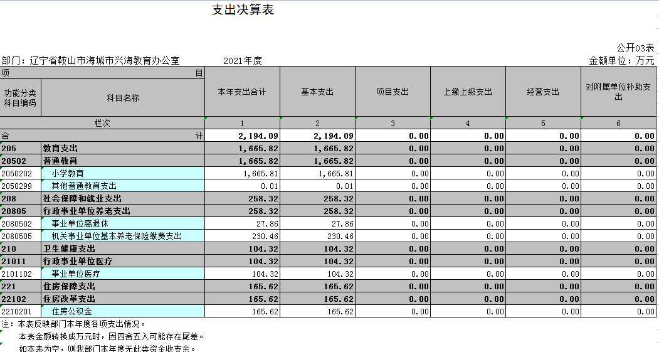Select the 上缴上级支出 column header
This screenshot has width=659, height=352.
tap(468, 92)
